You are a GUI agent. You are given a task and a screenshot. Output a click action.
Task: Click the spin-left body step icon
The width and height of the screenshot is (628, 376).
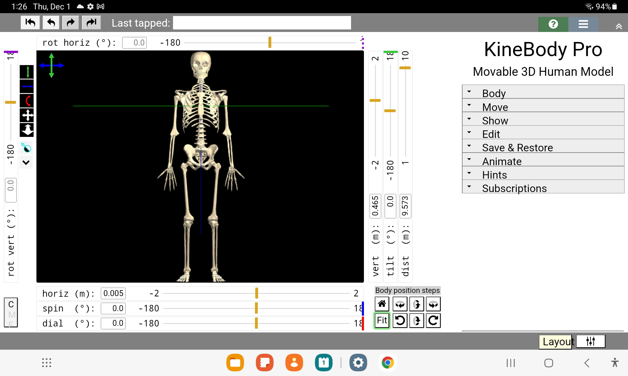400,304
